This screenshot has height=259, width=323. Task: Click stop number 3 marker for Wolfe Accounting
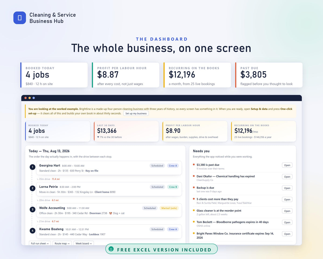tap(33, 210)
